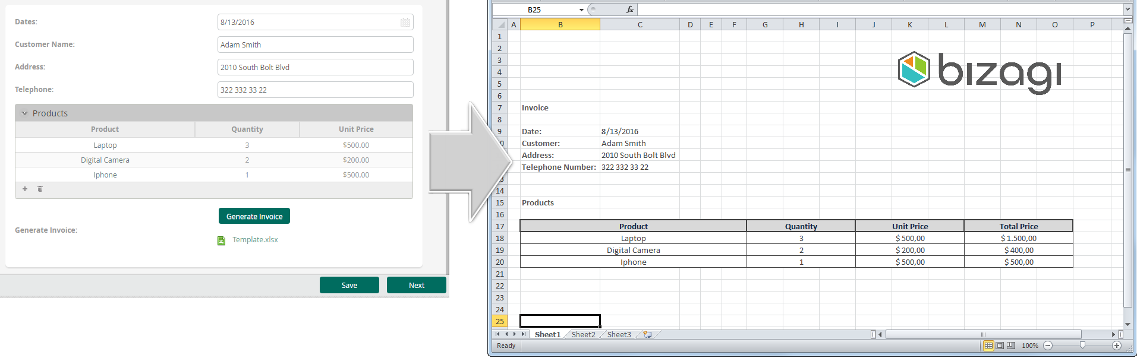This screenshot has height=358, width=1137.
Task: Click vertical scrollbar down arrow
Action: pos(1128,324)
